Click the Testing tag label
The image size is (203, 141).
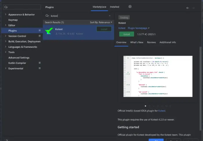coord(124,17)
